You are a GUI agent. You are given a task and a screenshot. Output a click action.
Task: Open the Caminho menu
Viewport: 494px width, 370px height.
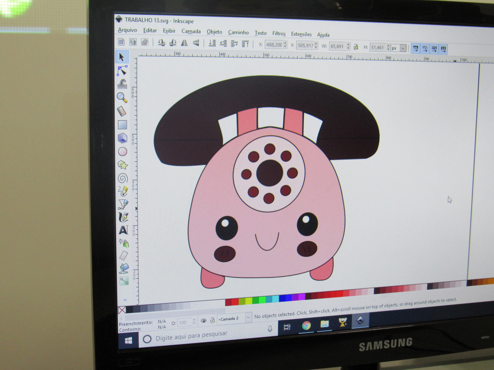pos(238,32)
